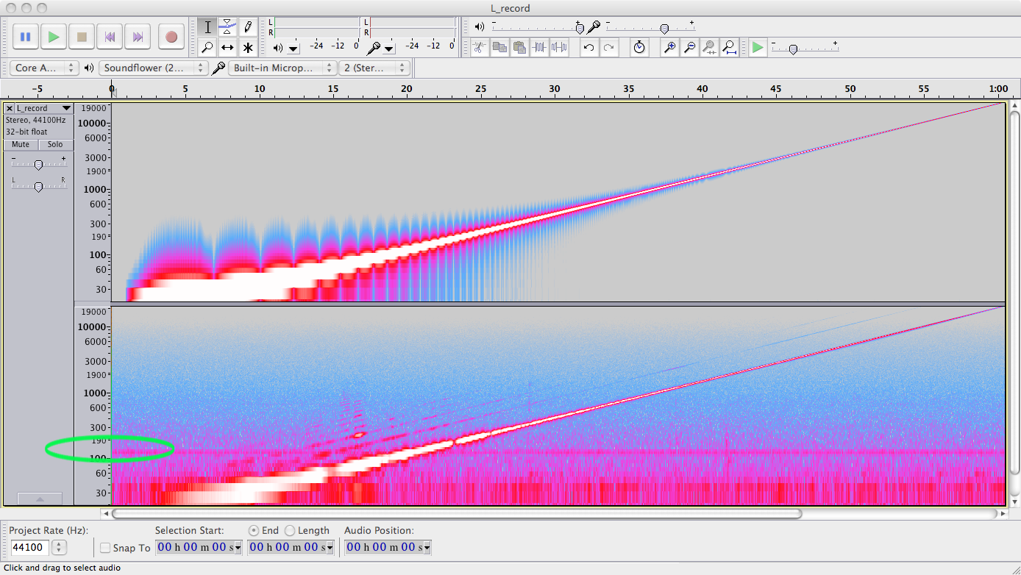The height and width of the screenshot is (575, 1021).
Task: Play at speed with green button
Action: [758, 48]
